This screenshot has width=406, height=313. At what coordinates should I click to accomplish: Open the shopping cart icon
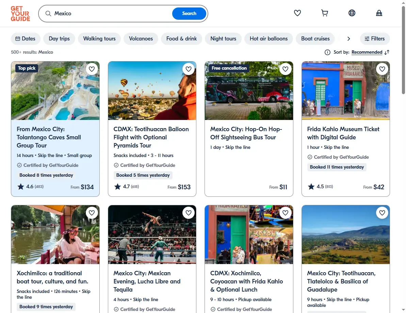click(324, 13)
